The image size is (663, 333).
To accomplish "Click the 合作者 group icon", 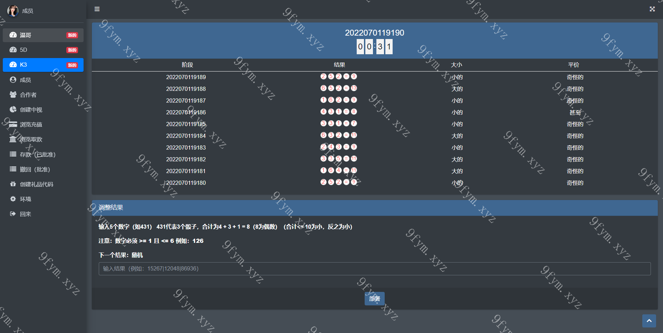I will click(x=13, y=95).
